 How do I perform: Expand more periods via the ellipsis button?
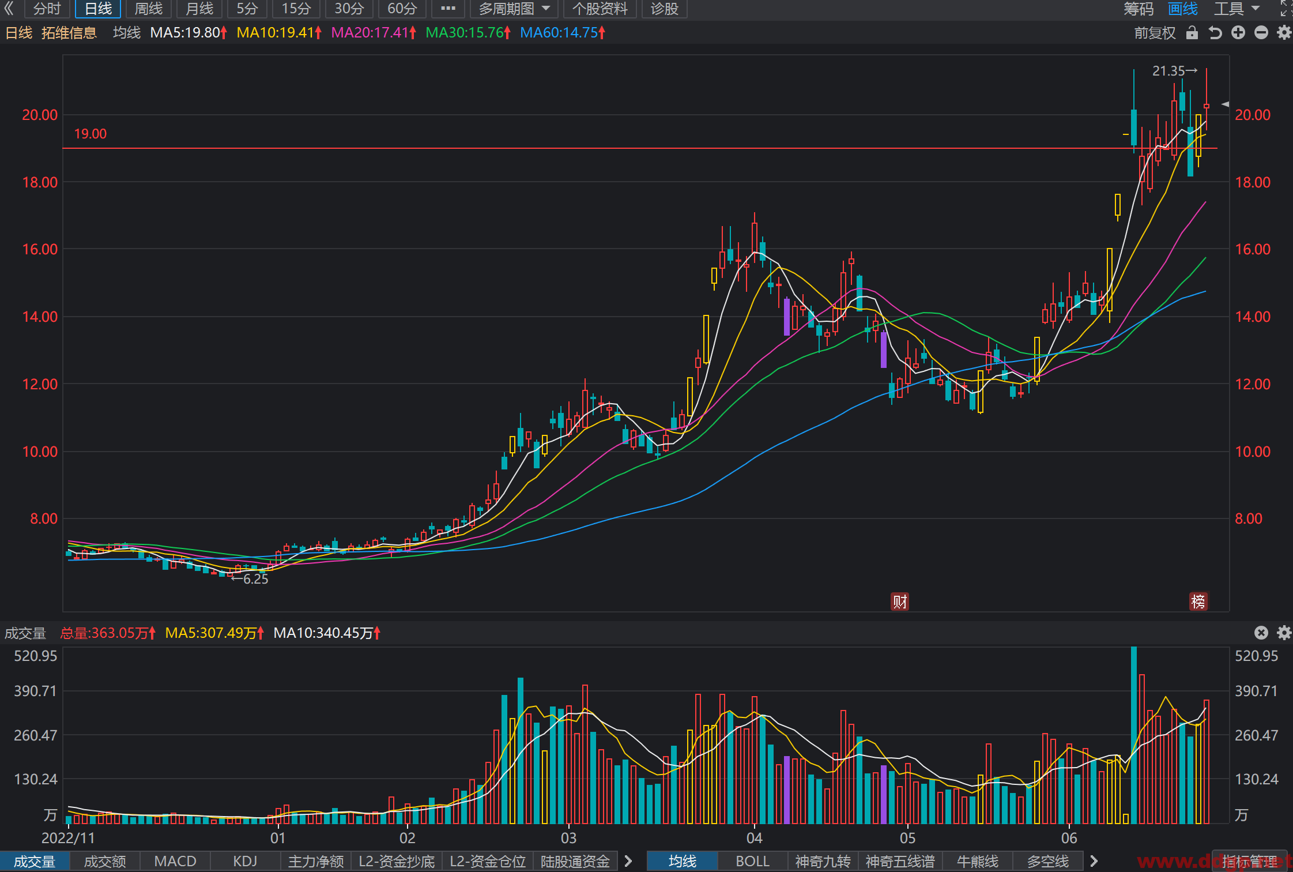coord(448,9)
